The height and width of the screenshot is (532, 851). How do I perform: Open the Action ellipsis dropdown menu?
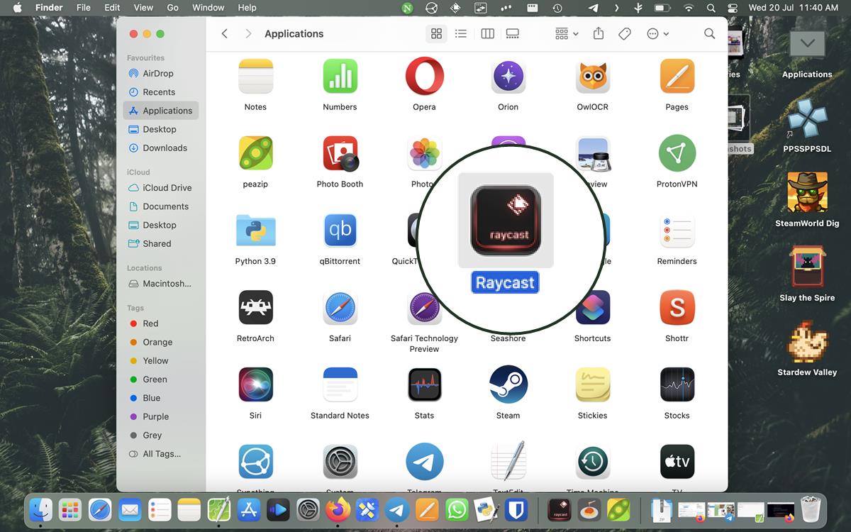pos(657,33)
